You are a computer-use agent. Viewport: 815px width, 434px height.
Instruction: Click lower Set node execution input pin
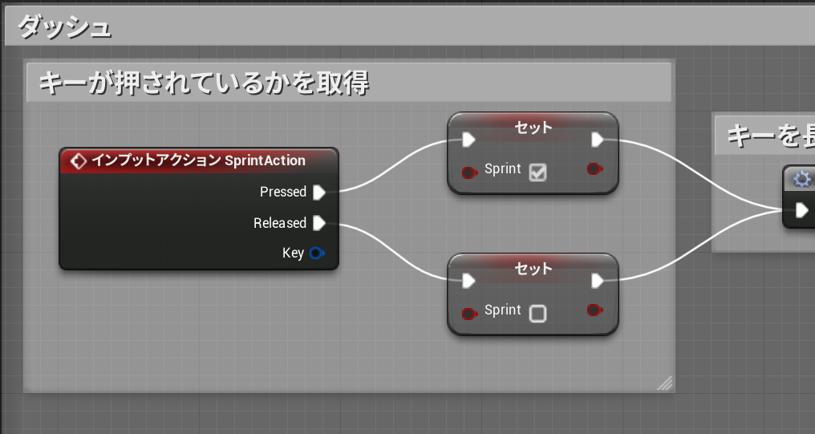click(468, 282)
